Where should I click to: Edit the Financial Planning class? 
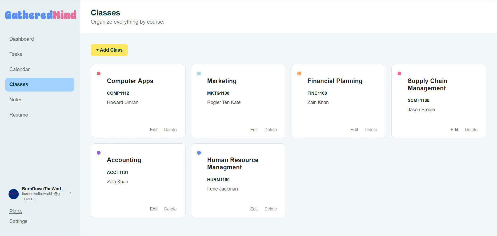[354, 130]
